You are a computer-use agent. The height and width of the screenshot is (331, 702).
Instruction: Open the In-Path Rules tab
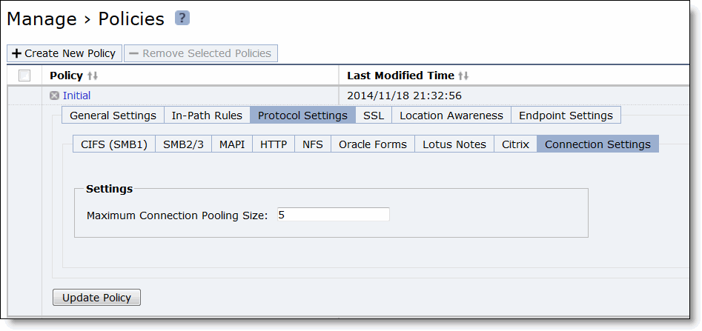pyautogui.click(x=207, y=116)
